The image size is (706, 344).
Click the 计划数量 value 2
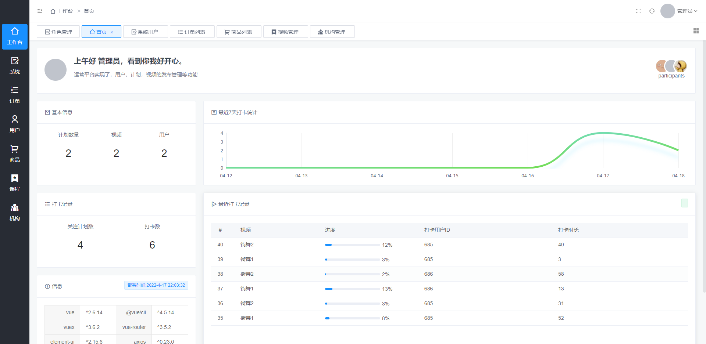pyautogui.click(x=68, y=153)
